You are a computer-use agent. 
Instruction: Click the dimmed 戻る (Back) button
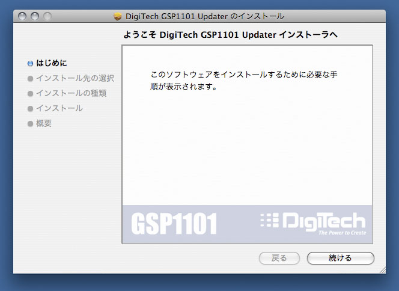click(279, 258)
